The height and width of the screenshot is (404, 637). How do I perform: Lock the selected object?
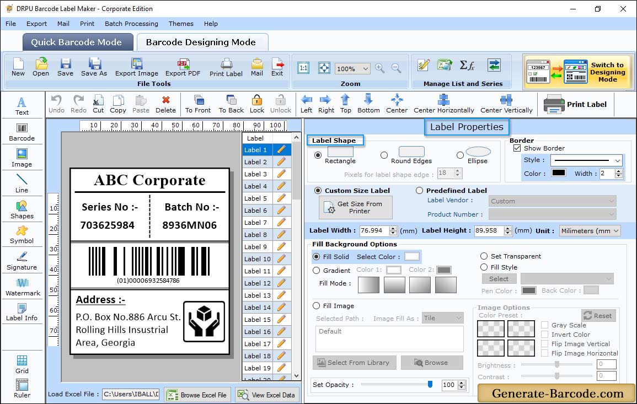tap(257, 104)
